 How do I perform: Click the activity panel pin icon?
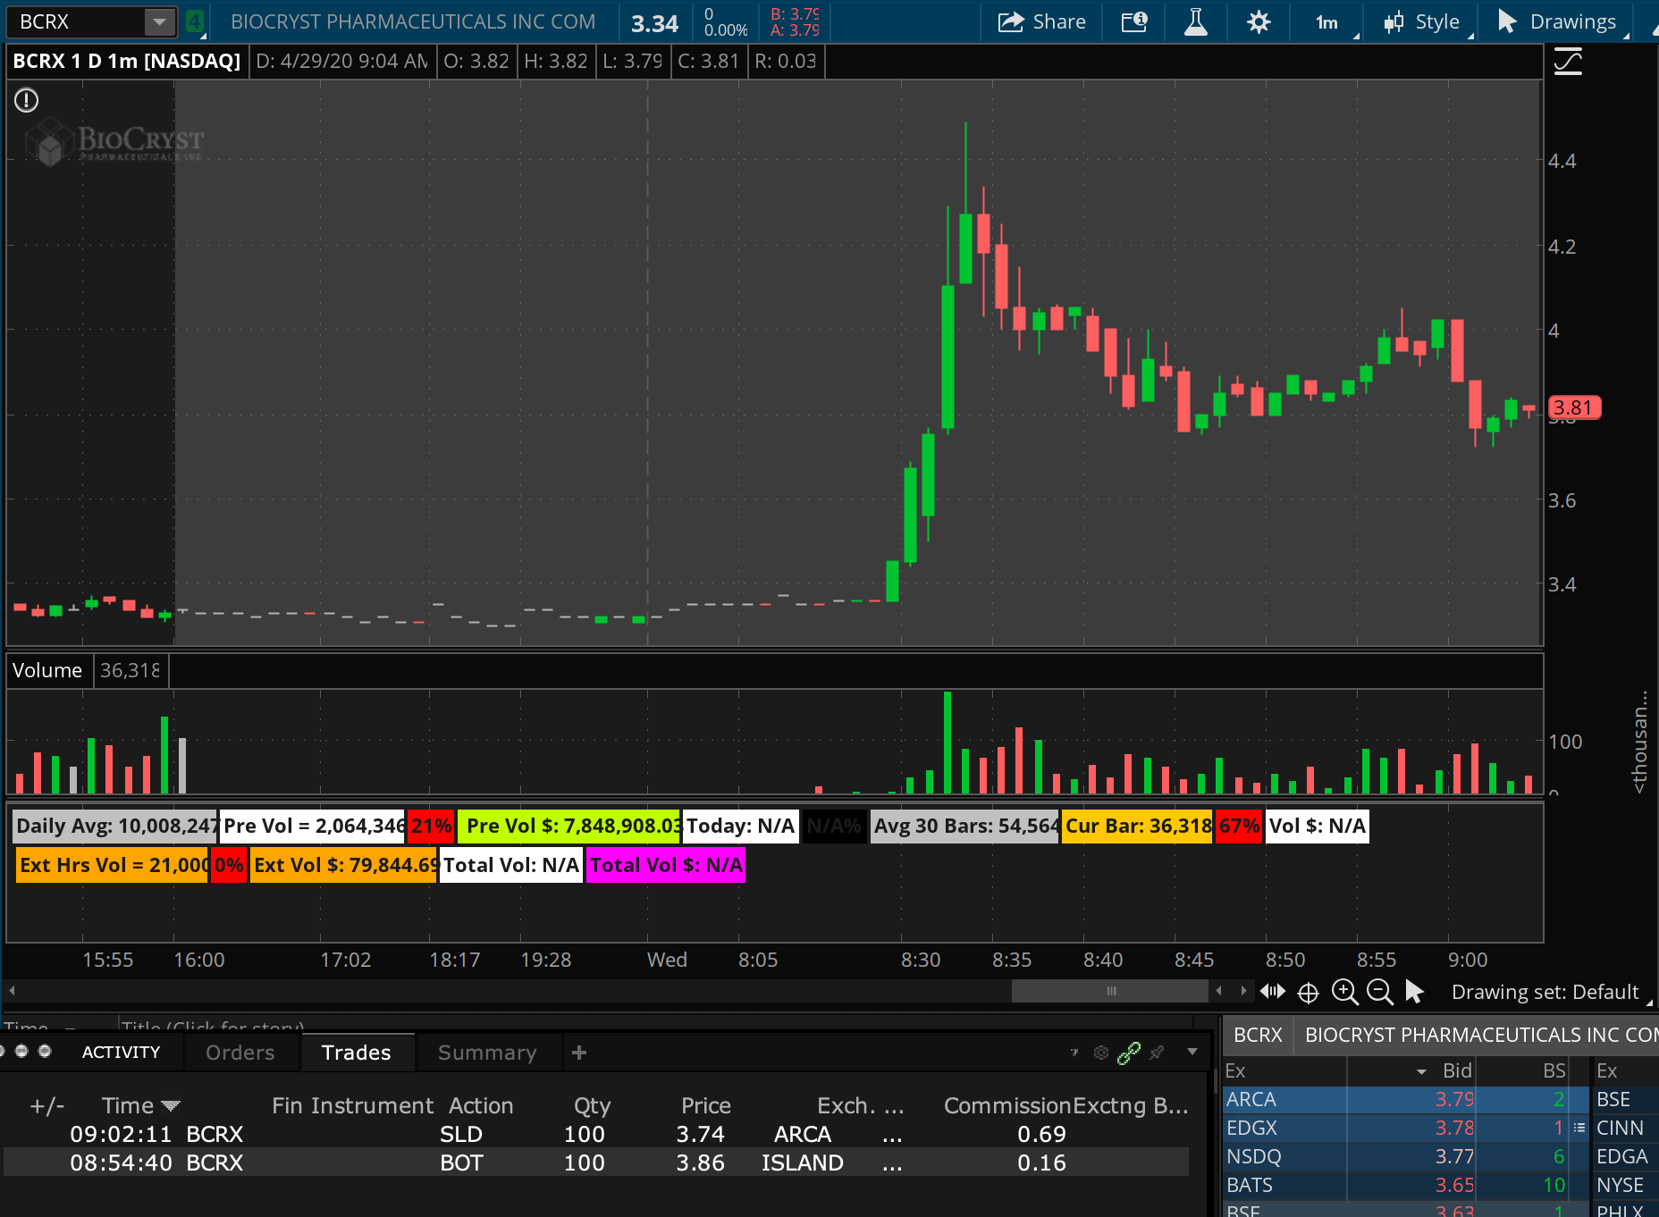pyautogui.click(x=1158, y=1053)
